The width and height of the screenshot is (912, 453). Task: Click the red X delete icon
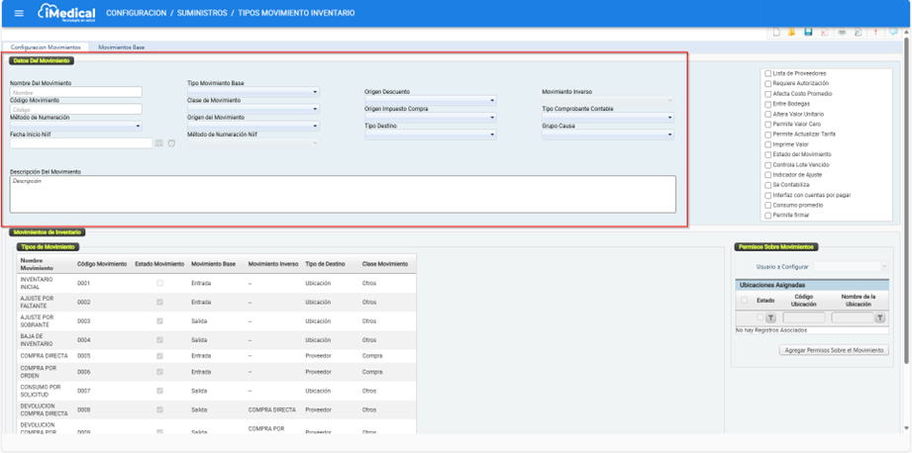coord(824,33)
